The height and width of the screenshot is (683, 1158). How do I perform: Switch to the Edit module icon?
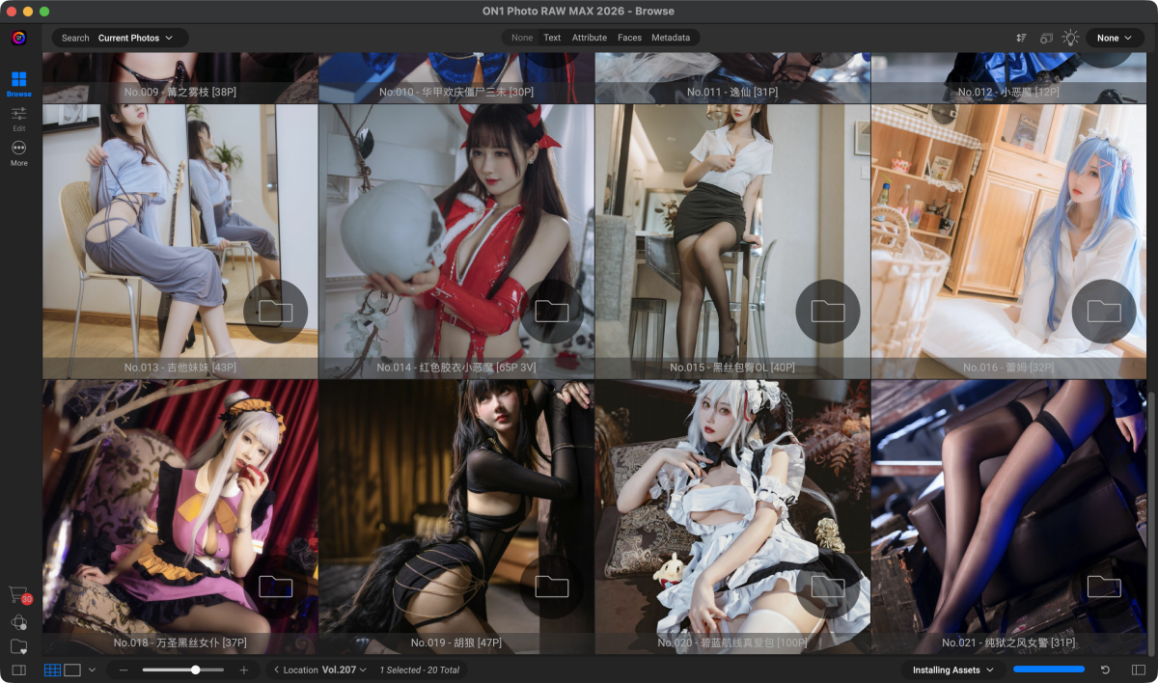click(18, 118)
